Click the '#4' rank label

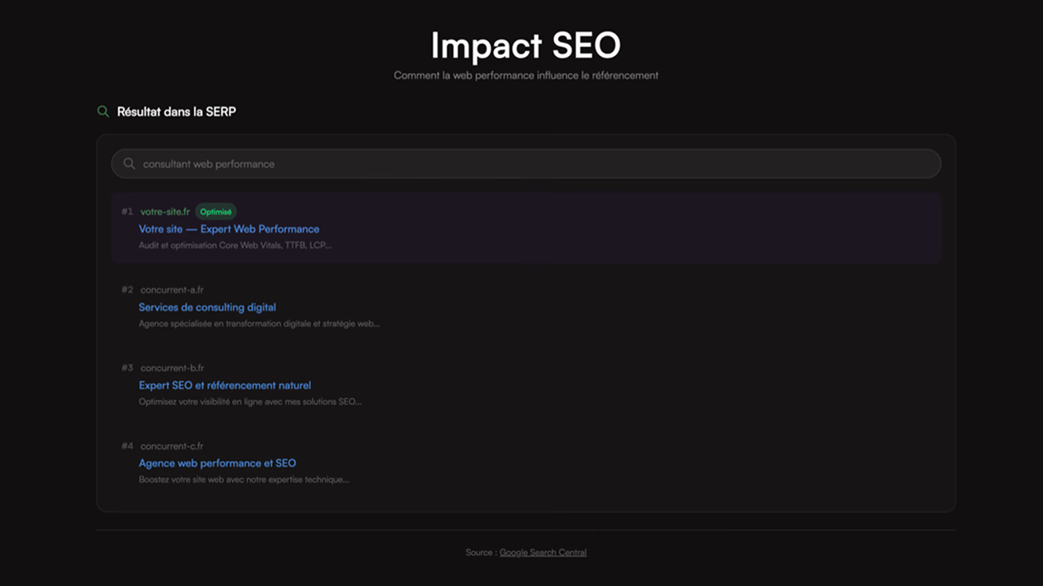[x=127, y=446]
